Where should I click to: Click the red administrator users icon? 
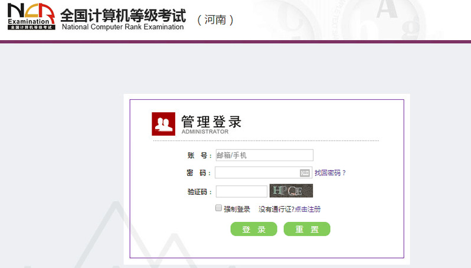tap(163, 123)
